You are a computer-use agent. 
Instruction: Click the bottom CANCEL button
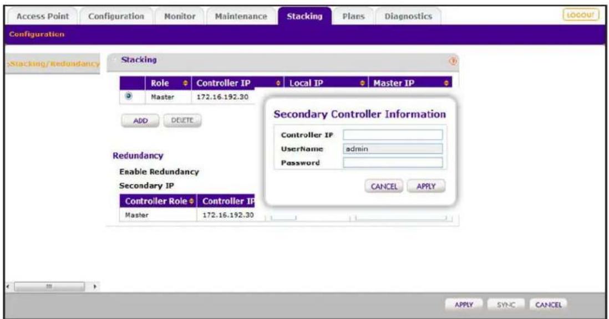pos(549,305)
